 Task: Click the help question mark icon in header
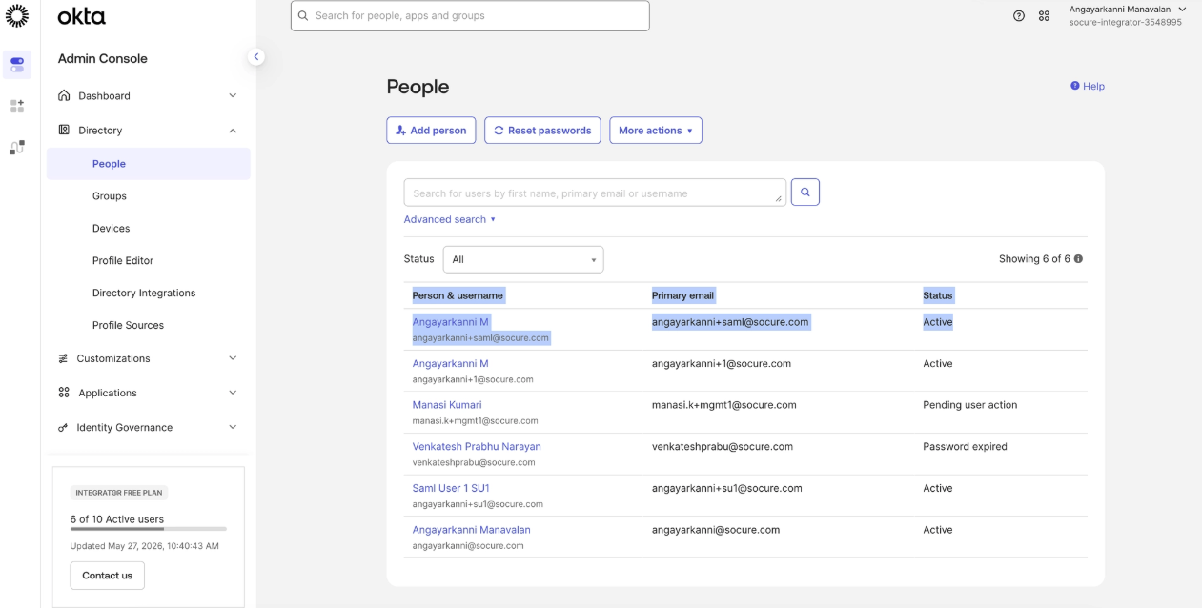pyautogui.click(x=1019, y=16)
